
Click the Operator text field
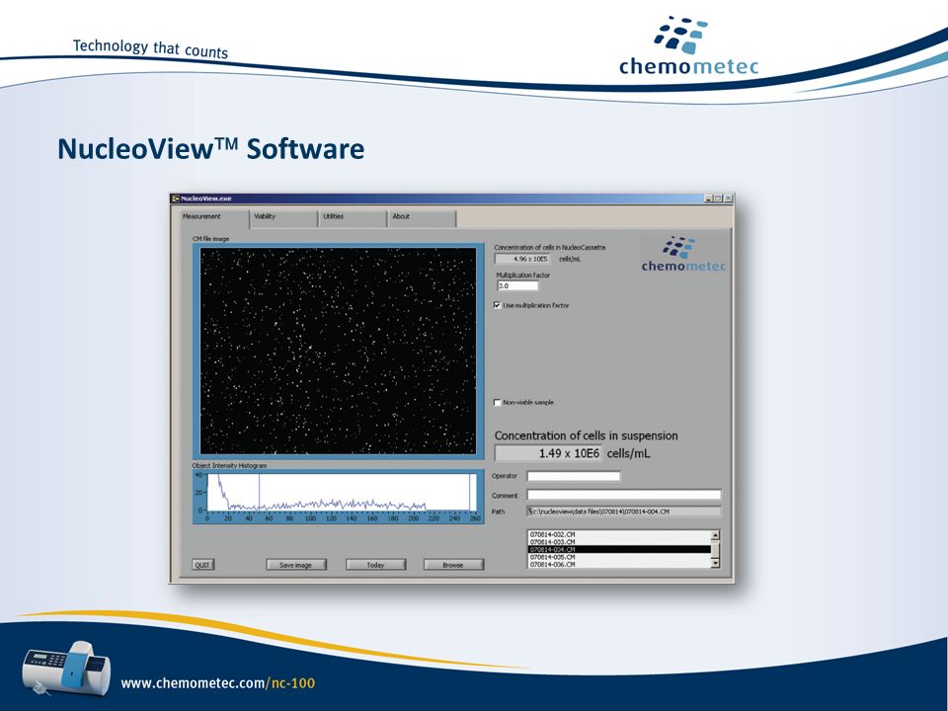pos(573,476)
